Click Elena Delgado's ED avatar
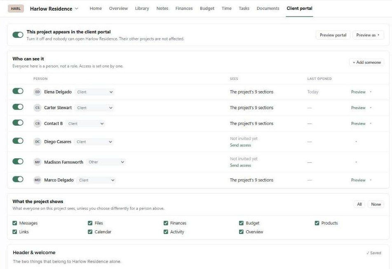This screenshot has height=269, width=392. pos(37,92)
